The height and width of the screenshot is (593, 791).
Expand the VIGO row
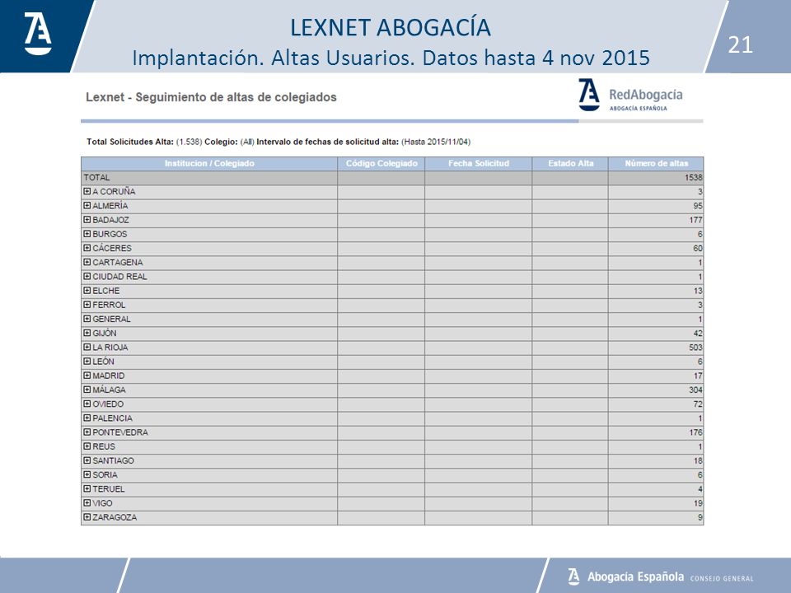87,502
